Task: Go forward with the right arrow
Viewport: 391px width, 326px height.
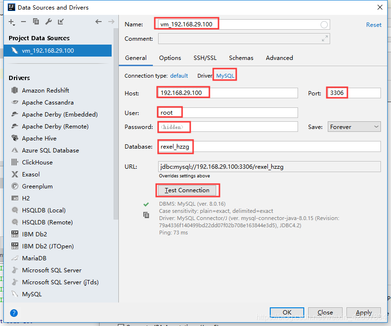Action: pos(111,22)
